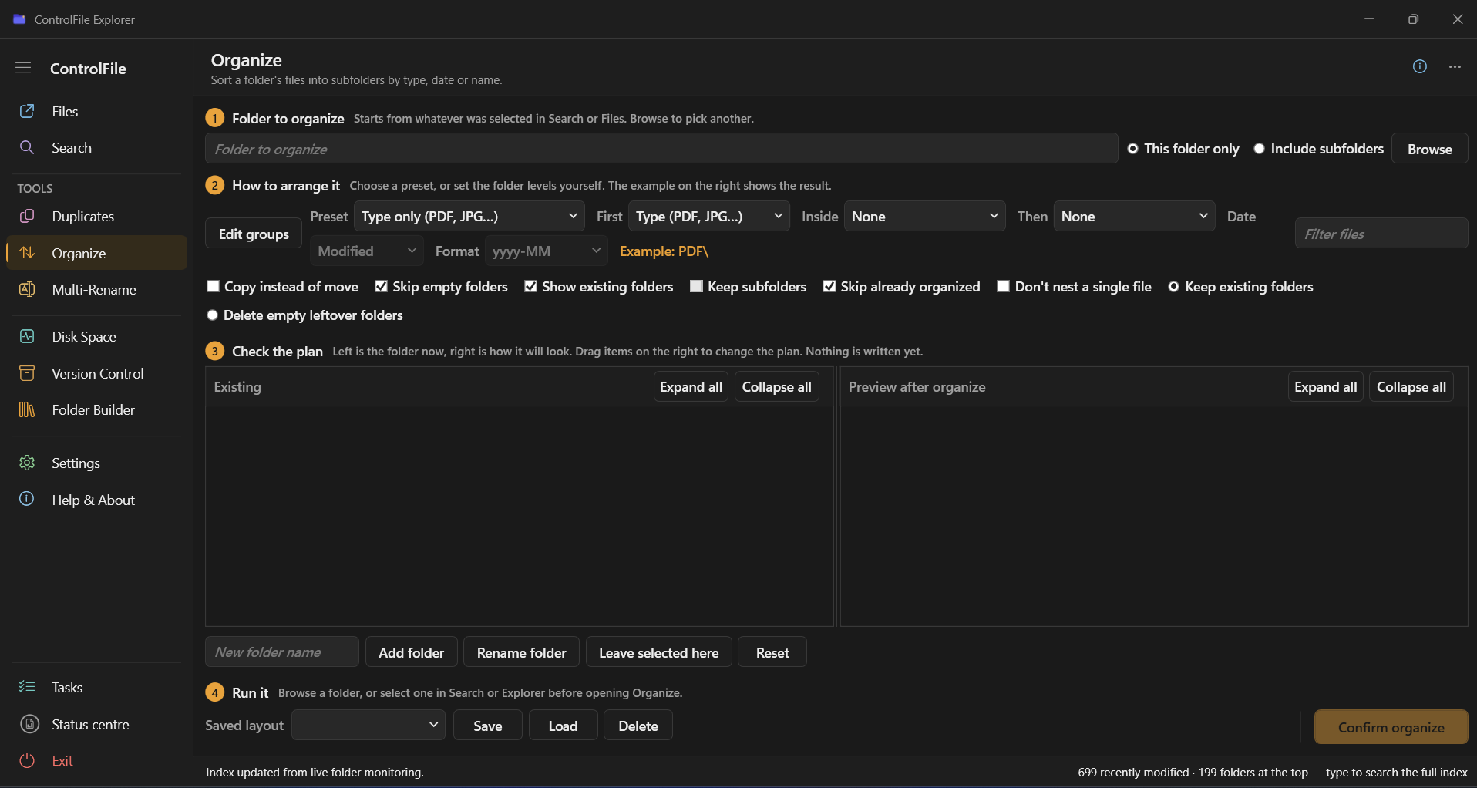Click the ControlFile Explorer title bar app icon
The width and height of the screenshot is (1477, 788).
[19, 19]
